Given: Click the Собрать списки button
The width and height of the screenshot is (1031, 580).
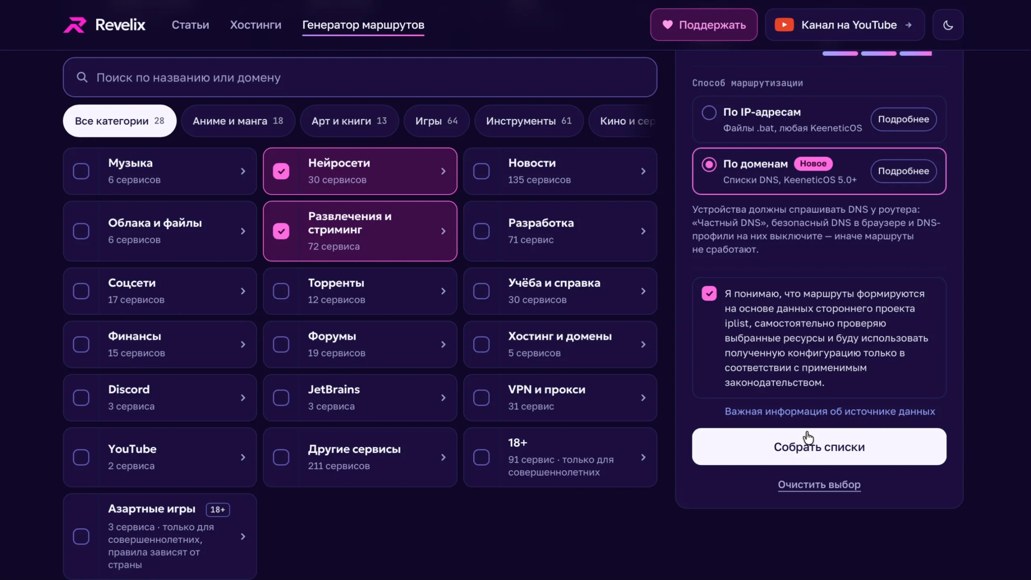Looking at the screenshot, I should tap(819, 447).
